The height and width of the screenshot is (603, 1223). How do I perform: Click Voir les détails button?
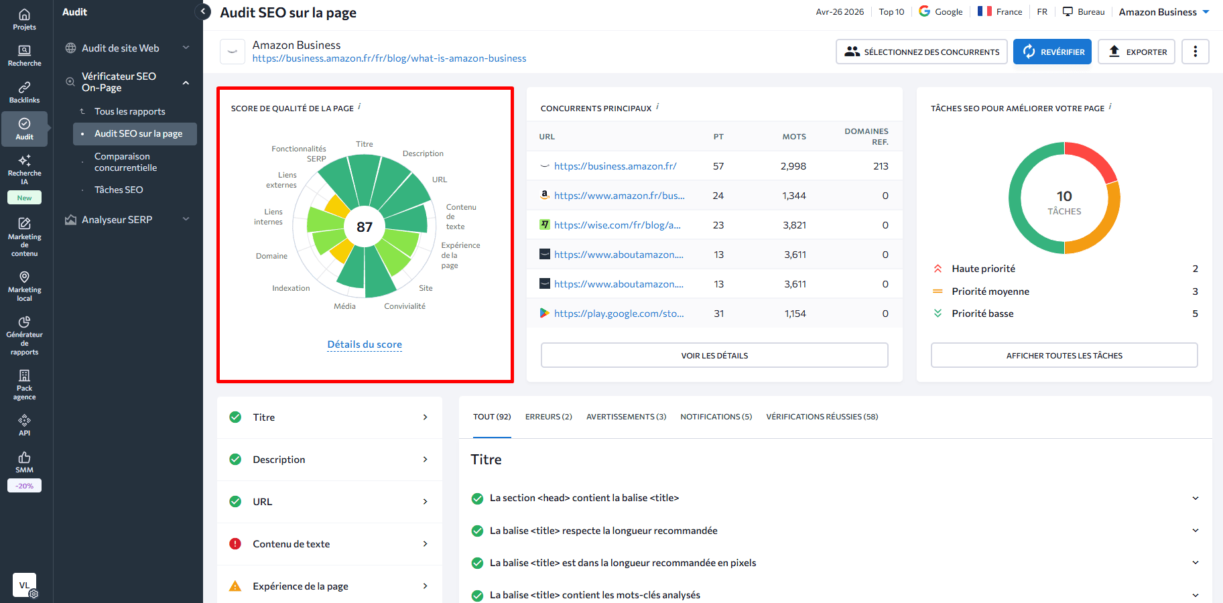(x=714, y=355)
